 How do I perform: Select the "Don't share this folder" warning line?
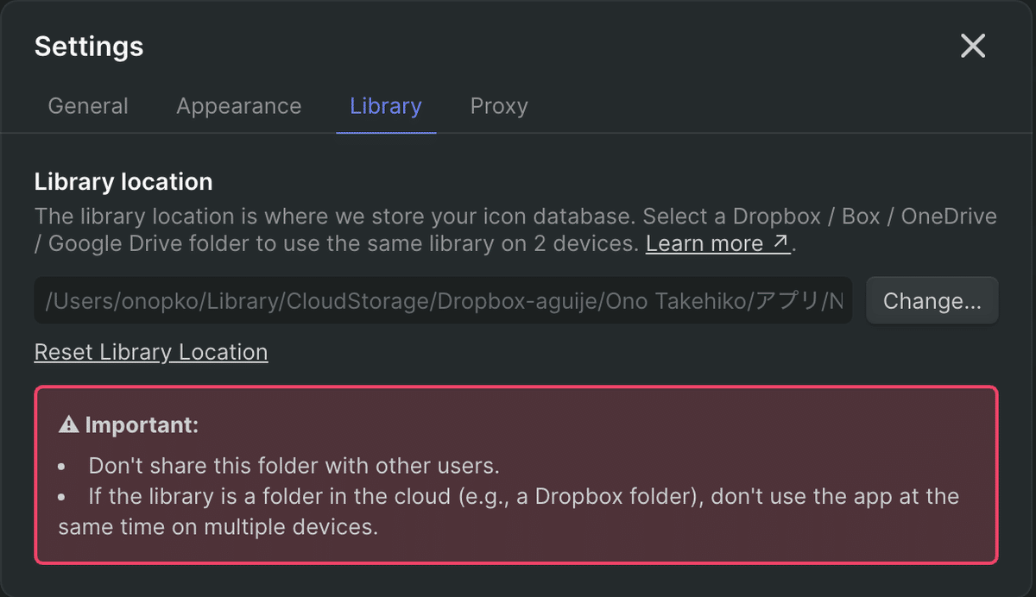(294, 467)
